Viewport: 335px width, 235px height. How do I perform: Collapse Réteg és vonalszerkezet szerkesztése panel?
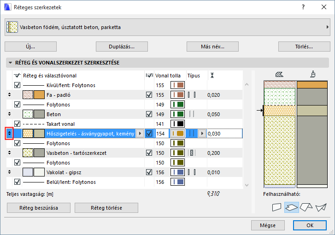pyautogui.click(x=10, y=62)
